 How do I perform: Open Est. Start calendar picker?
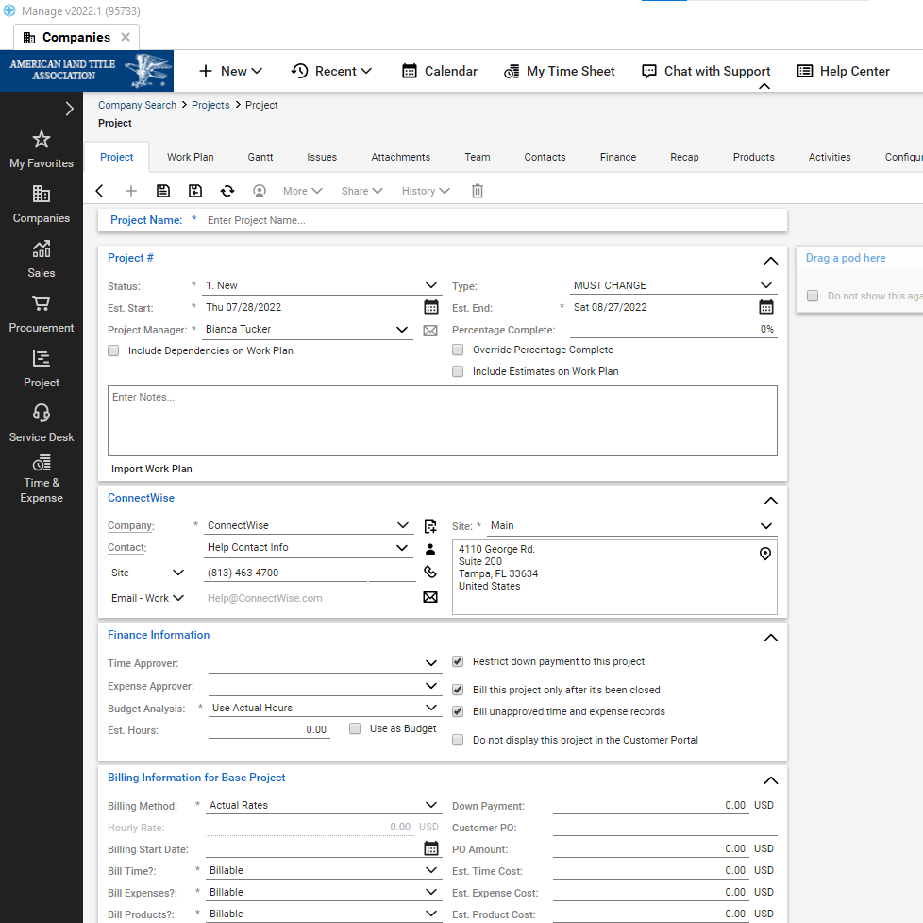(431, 307)
